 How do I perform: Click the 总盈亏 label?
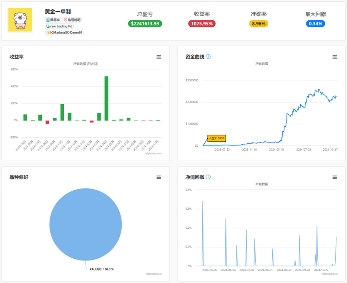click(145, 14)
